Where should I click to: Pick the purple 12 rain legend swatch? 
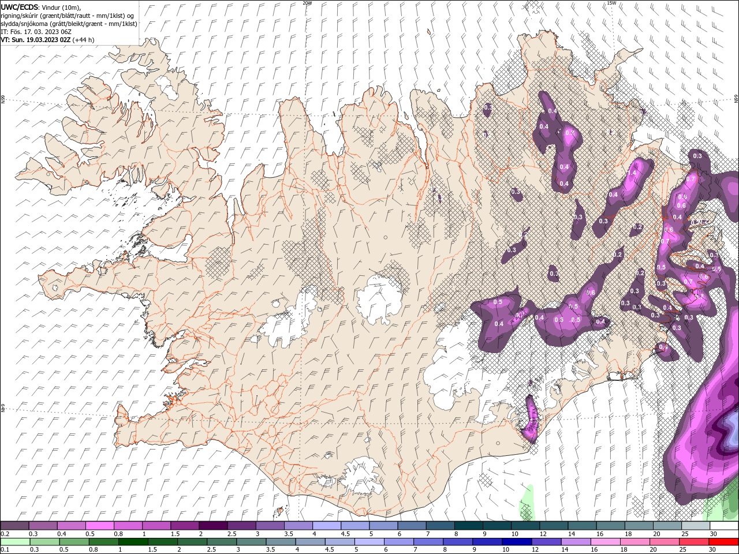[547, 542]
